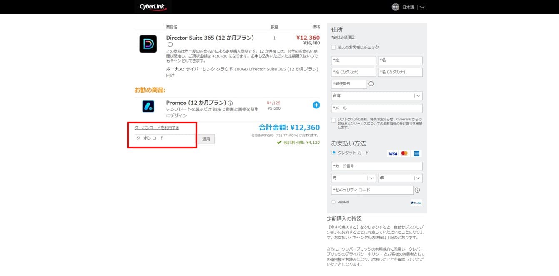Toggle the software updates newsletter checkbox
Image resolution: width=559 pixels, height=276 pixels.
(x=333, y=120)
